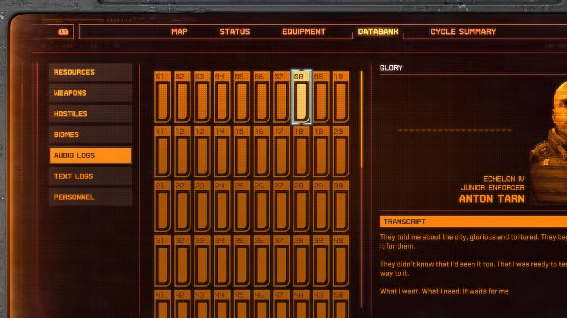Viewport: 567px width, 318px height.
Task: Click the L1 shoulder button icon
Action: [x=63, y=32]
